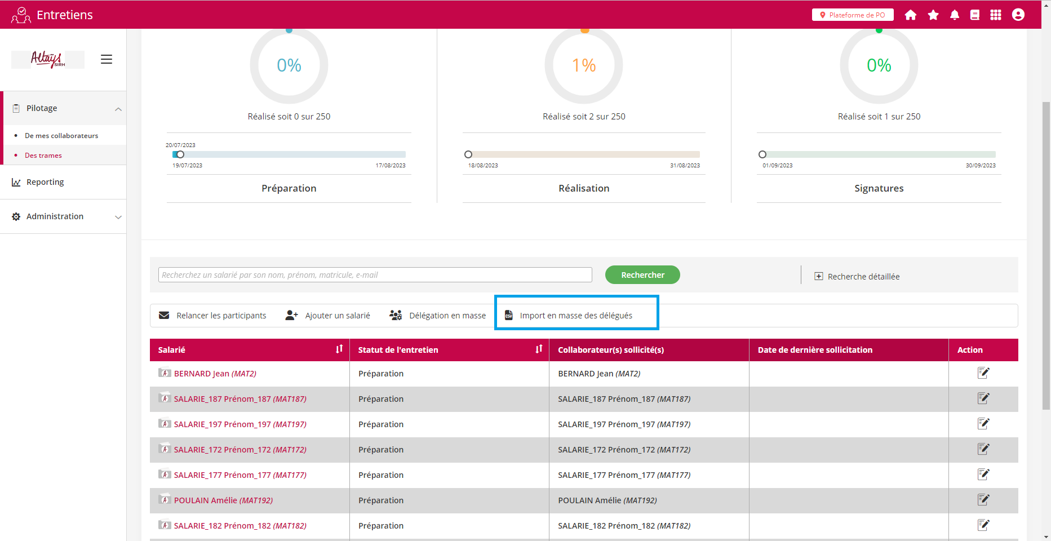
Task: Click edit icon for POULAIN Amélie row
Action: pos(983,500)
